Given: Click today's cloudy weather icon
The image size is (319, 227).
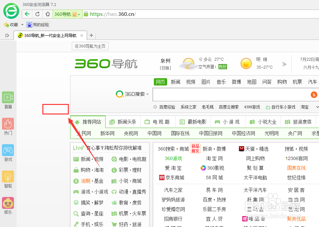Looking at the screenshot, I should click(188, 63).
